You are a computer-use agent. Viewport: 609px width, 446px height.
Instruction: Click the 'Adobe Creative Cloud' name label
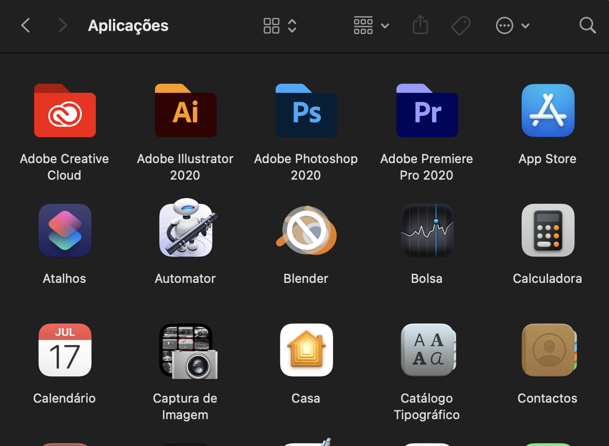coord(65,167)
